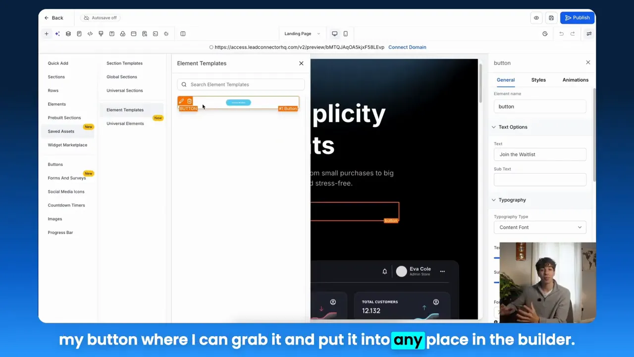Screen dimensions: 634x357
Task: Toggle the split column layout icon
Action: [183, 34]
